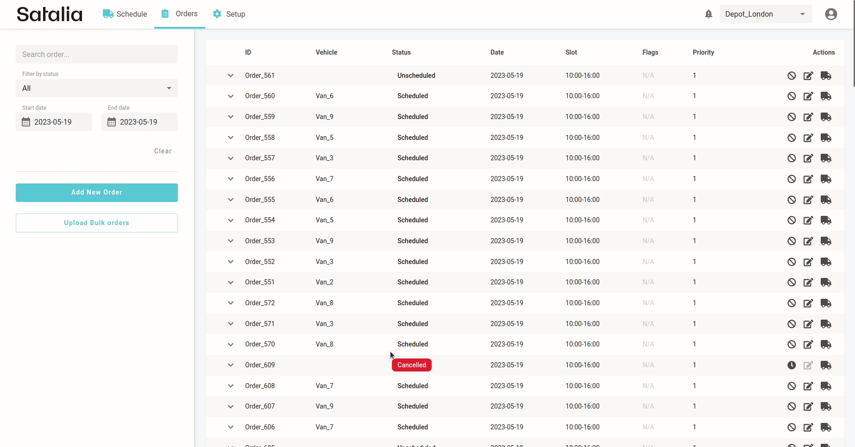Click the Search order input field
Screen dimensions: 855x447
click(x=97, y=54)
